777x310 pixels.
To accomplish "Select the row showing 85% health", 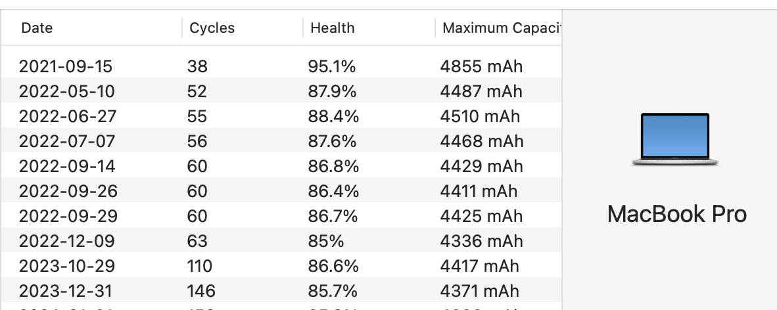I will pos(281,240).
